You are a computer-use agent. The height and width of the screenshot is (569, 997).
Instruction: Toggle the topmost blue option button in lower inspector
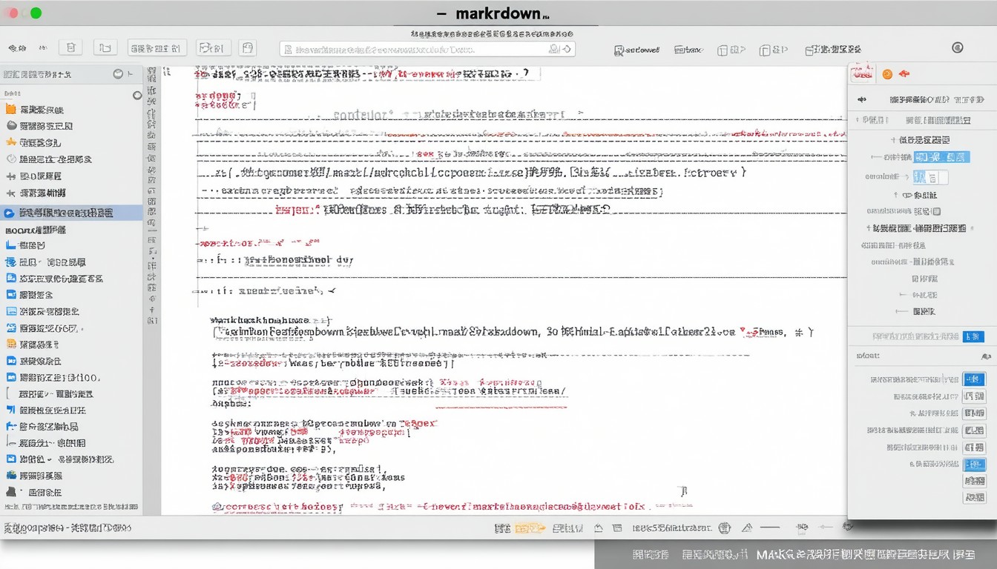tap(973, 379)
